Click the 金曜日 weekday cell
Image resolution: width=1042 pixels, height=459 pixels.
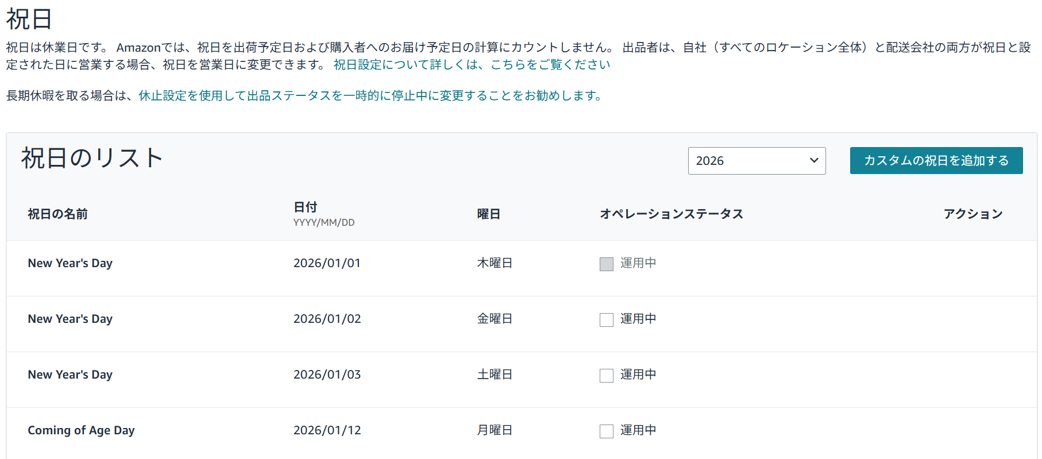pyautogui.click(x=494, y=319)
